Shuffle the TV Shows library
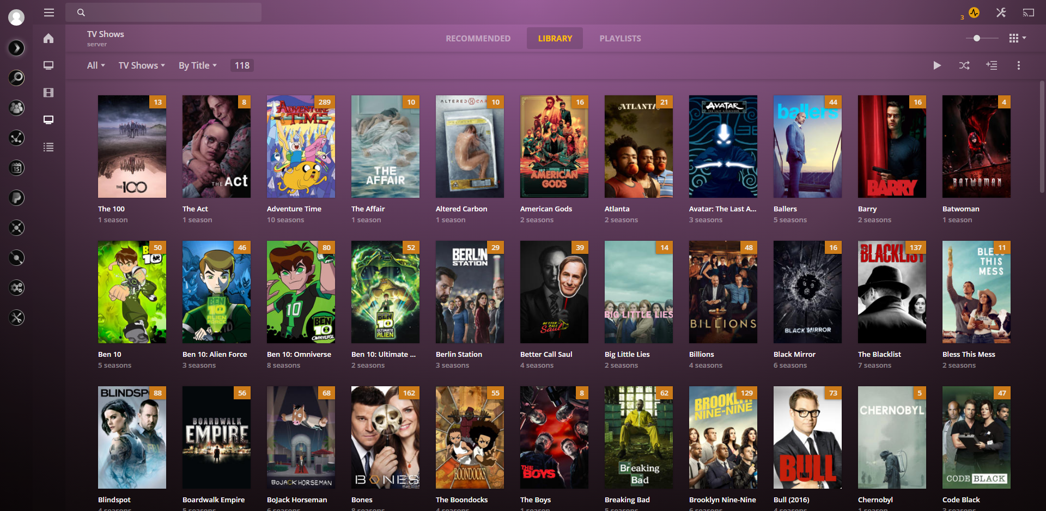The image size is (1046, 511). pos(964,65)
